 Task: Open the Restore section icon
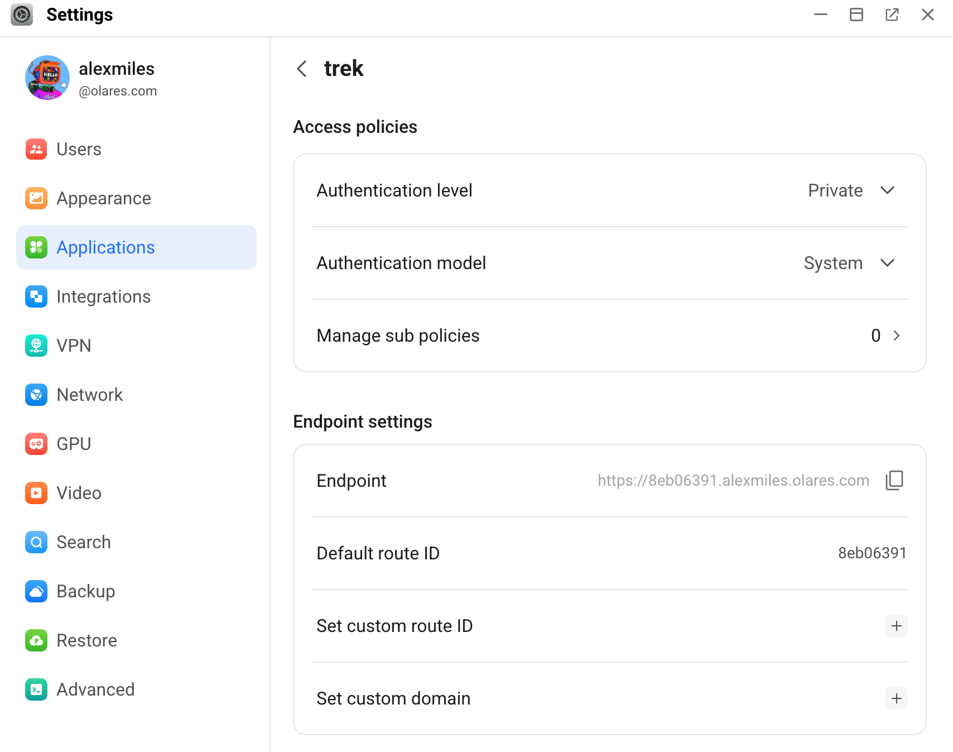tap(36, 640)
